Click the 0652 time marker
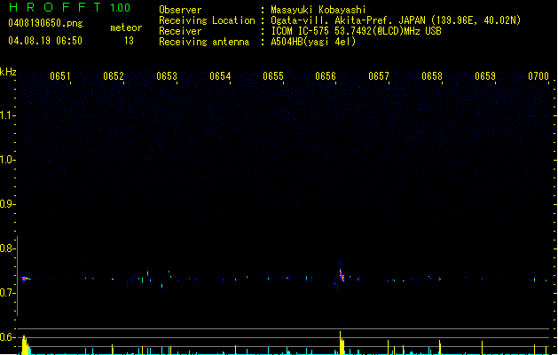Viewport: 558px width, 355px height. click(x=114, y=76)
